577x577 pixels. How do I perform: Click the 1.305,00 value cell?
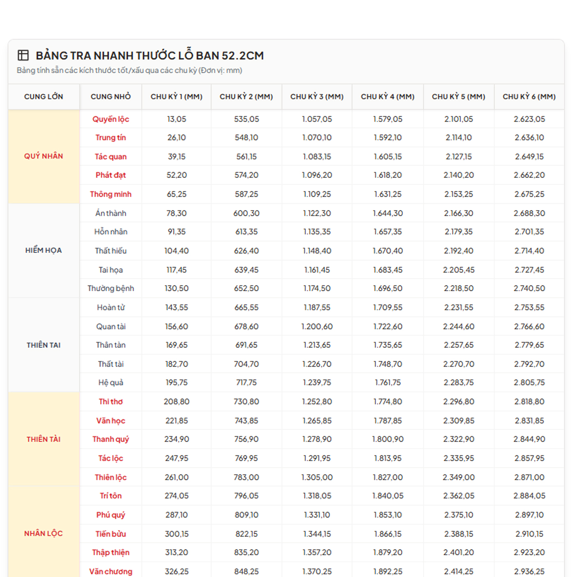pos(317,477)
